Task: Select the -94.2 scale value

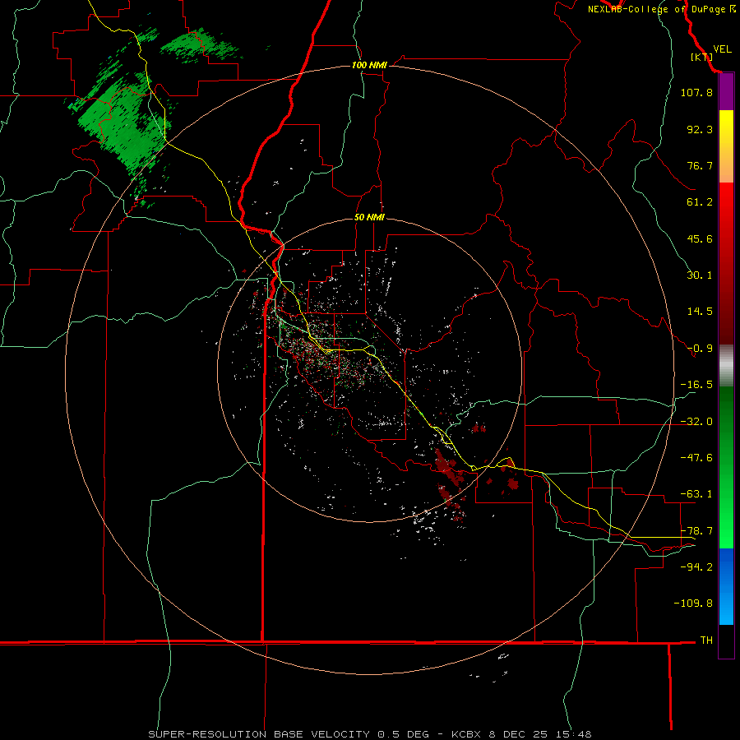Action: pyautogui.click(x=696, y=567)
